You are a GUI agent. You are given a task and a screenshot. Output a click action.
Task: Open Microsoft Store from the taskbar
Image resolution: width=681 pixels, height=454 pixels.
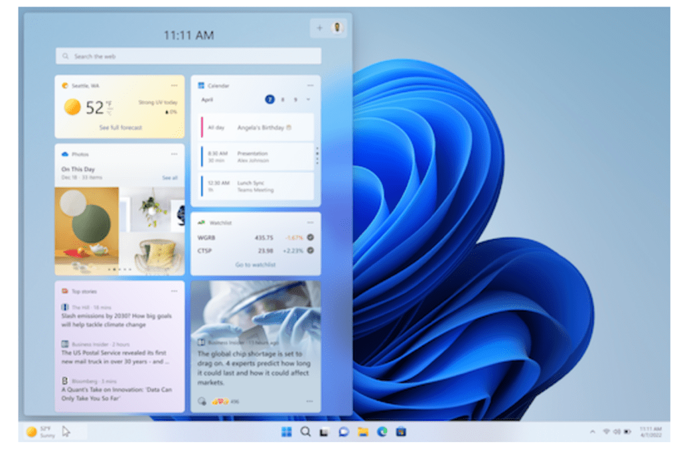pos(401,432)
